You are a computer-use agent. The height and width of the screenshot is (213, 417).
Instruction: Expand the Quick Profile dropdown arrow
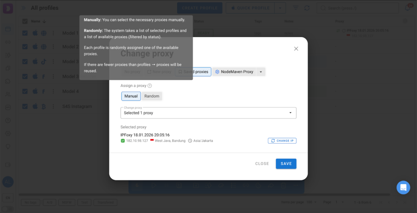279,8
